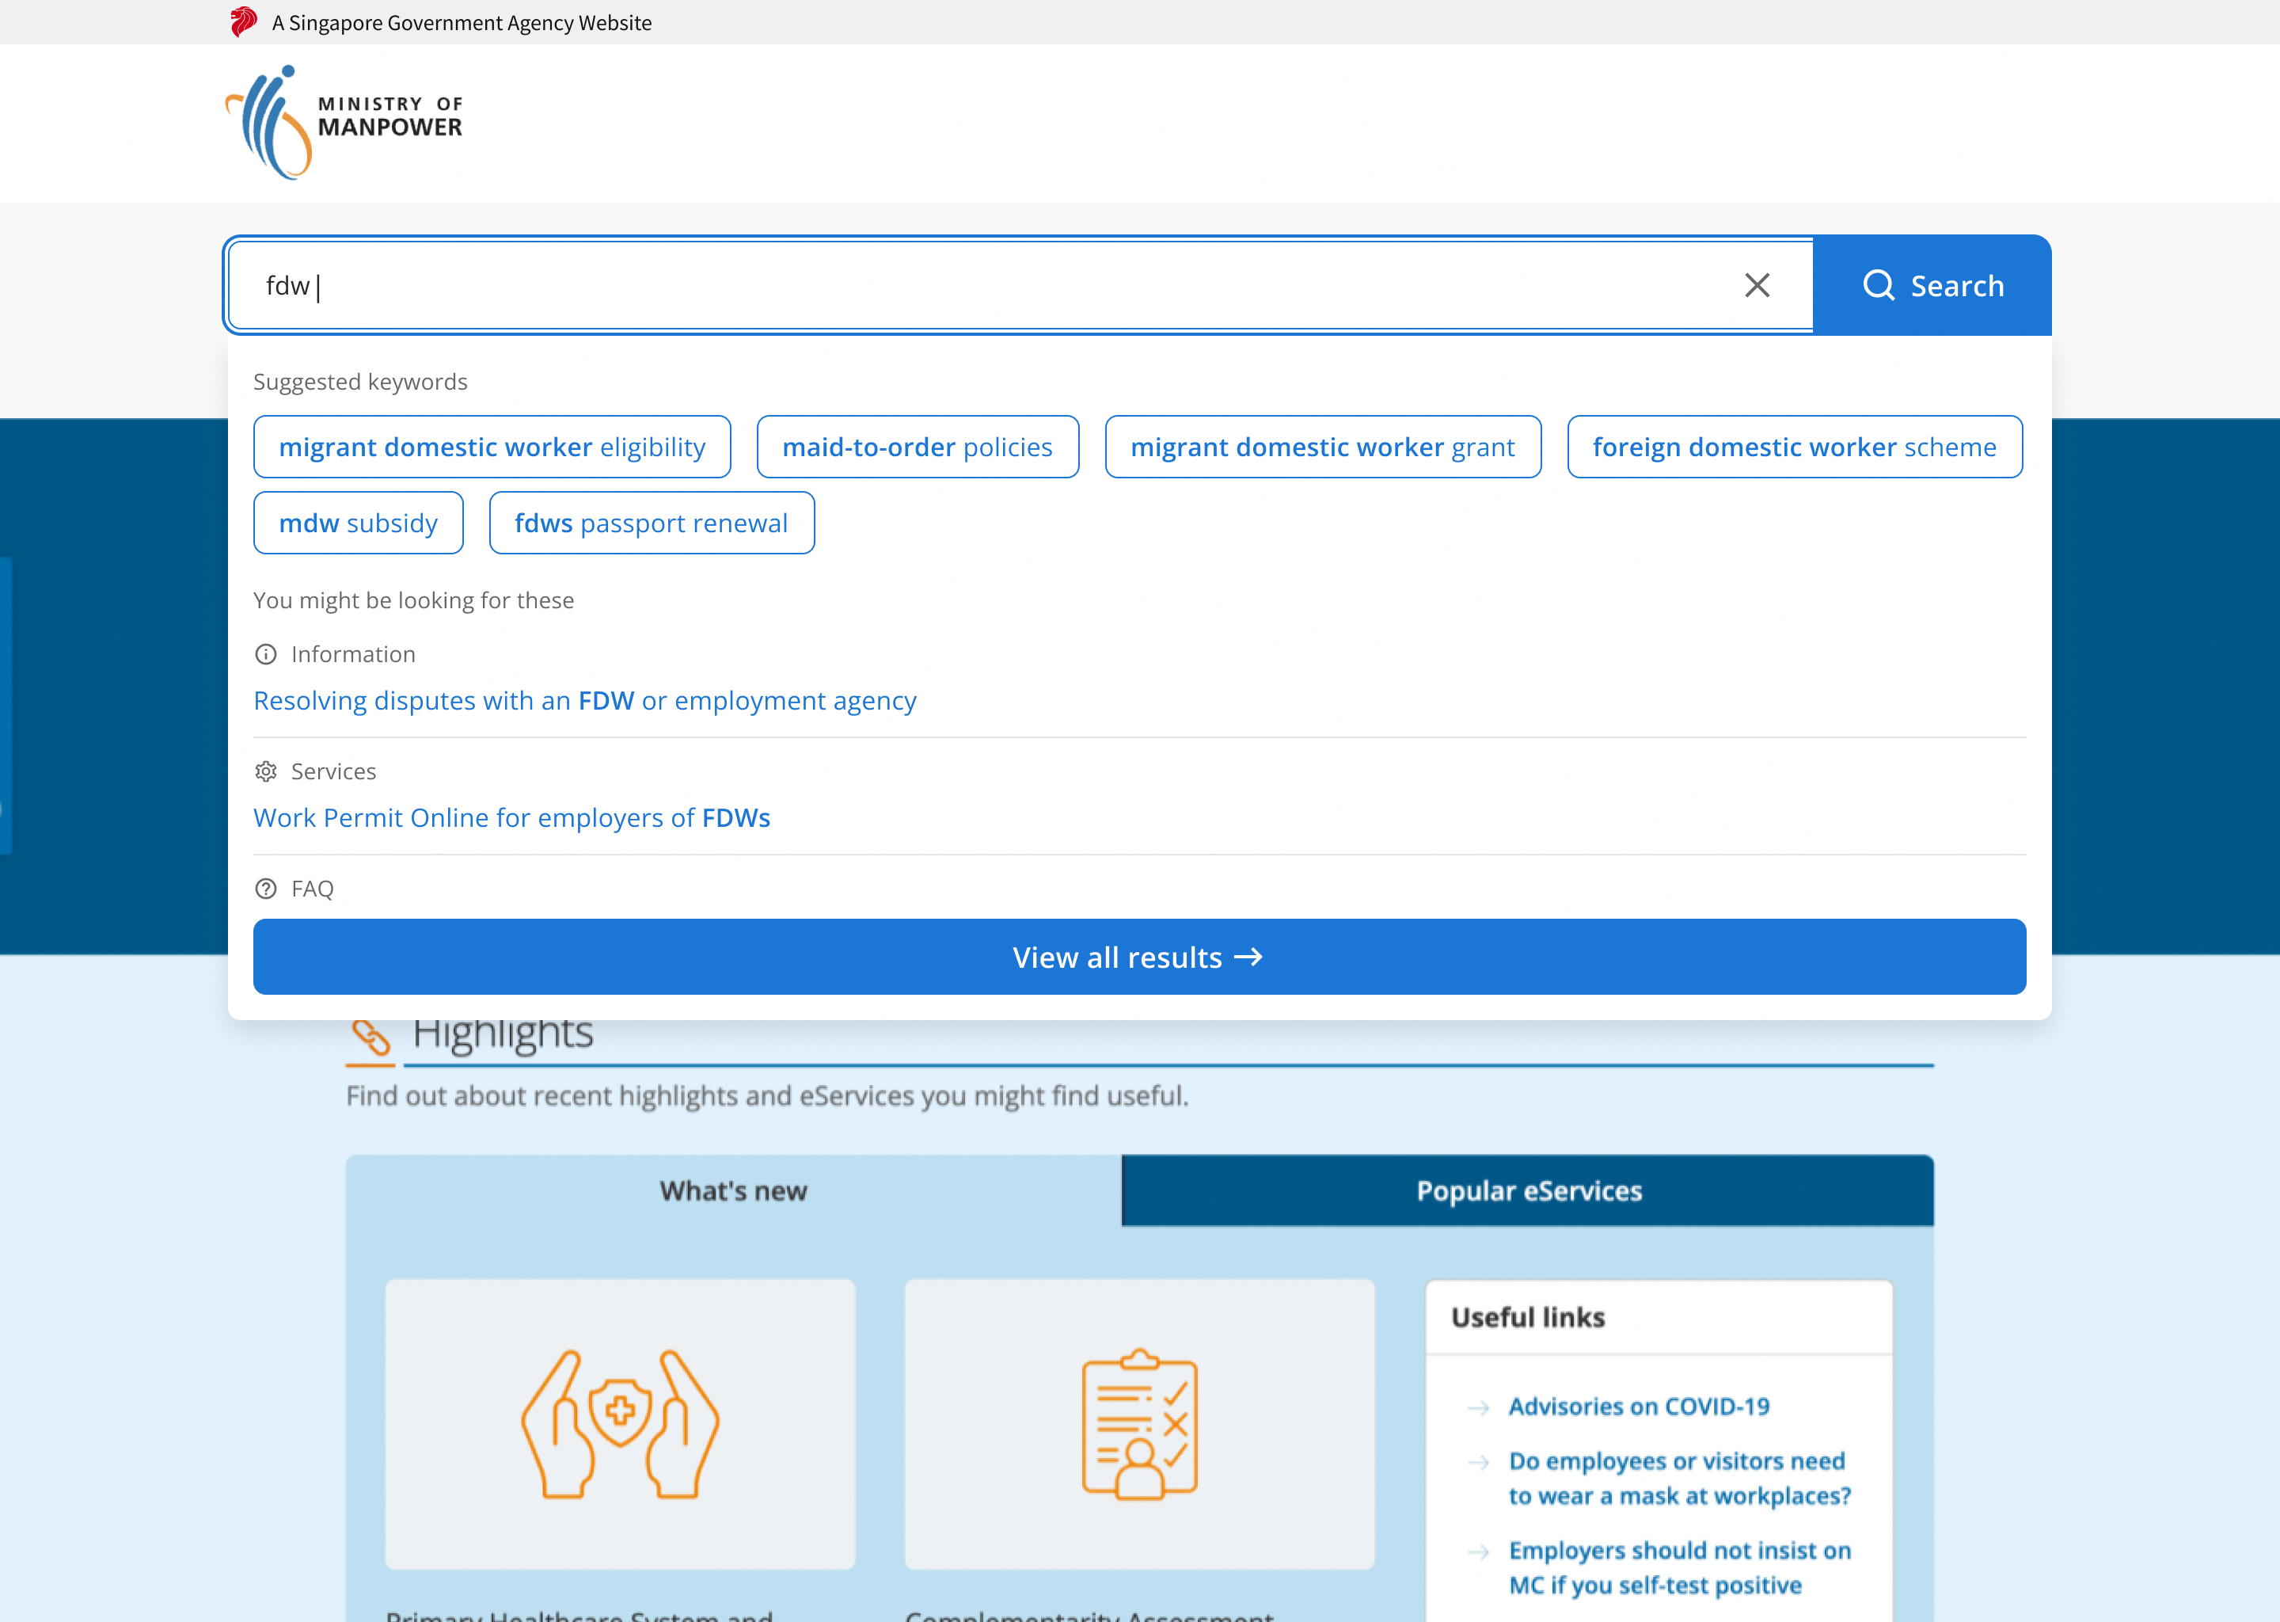Click the magnifier icon inside Search button
This screenshot has width=2280, height=1622.
tap(1879, 286)
